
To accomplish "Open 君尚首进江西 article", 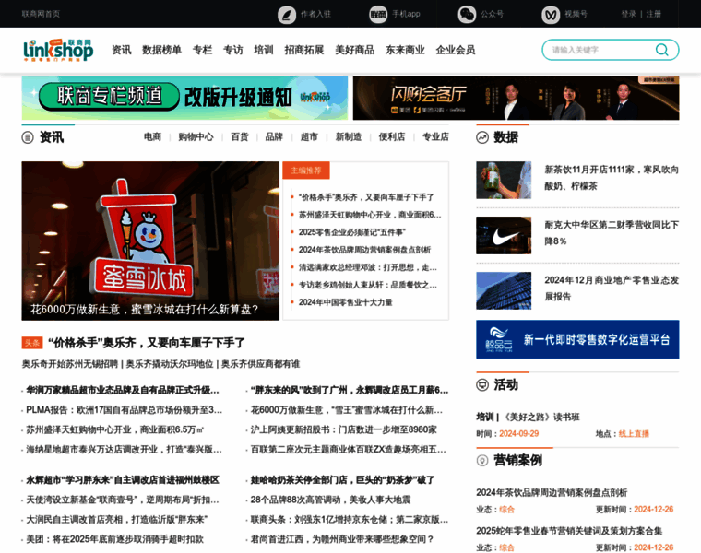I will (x=342, y=538).
